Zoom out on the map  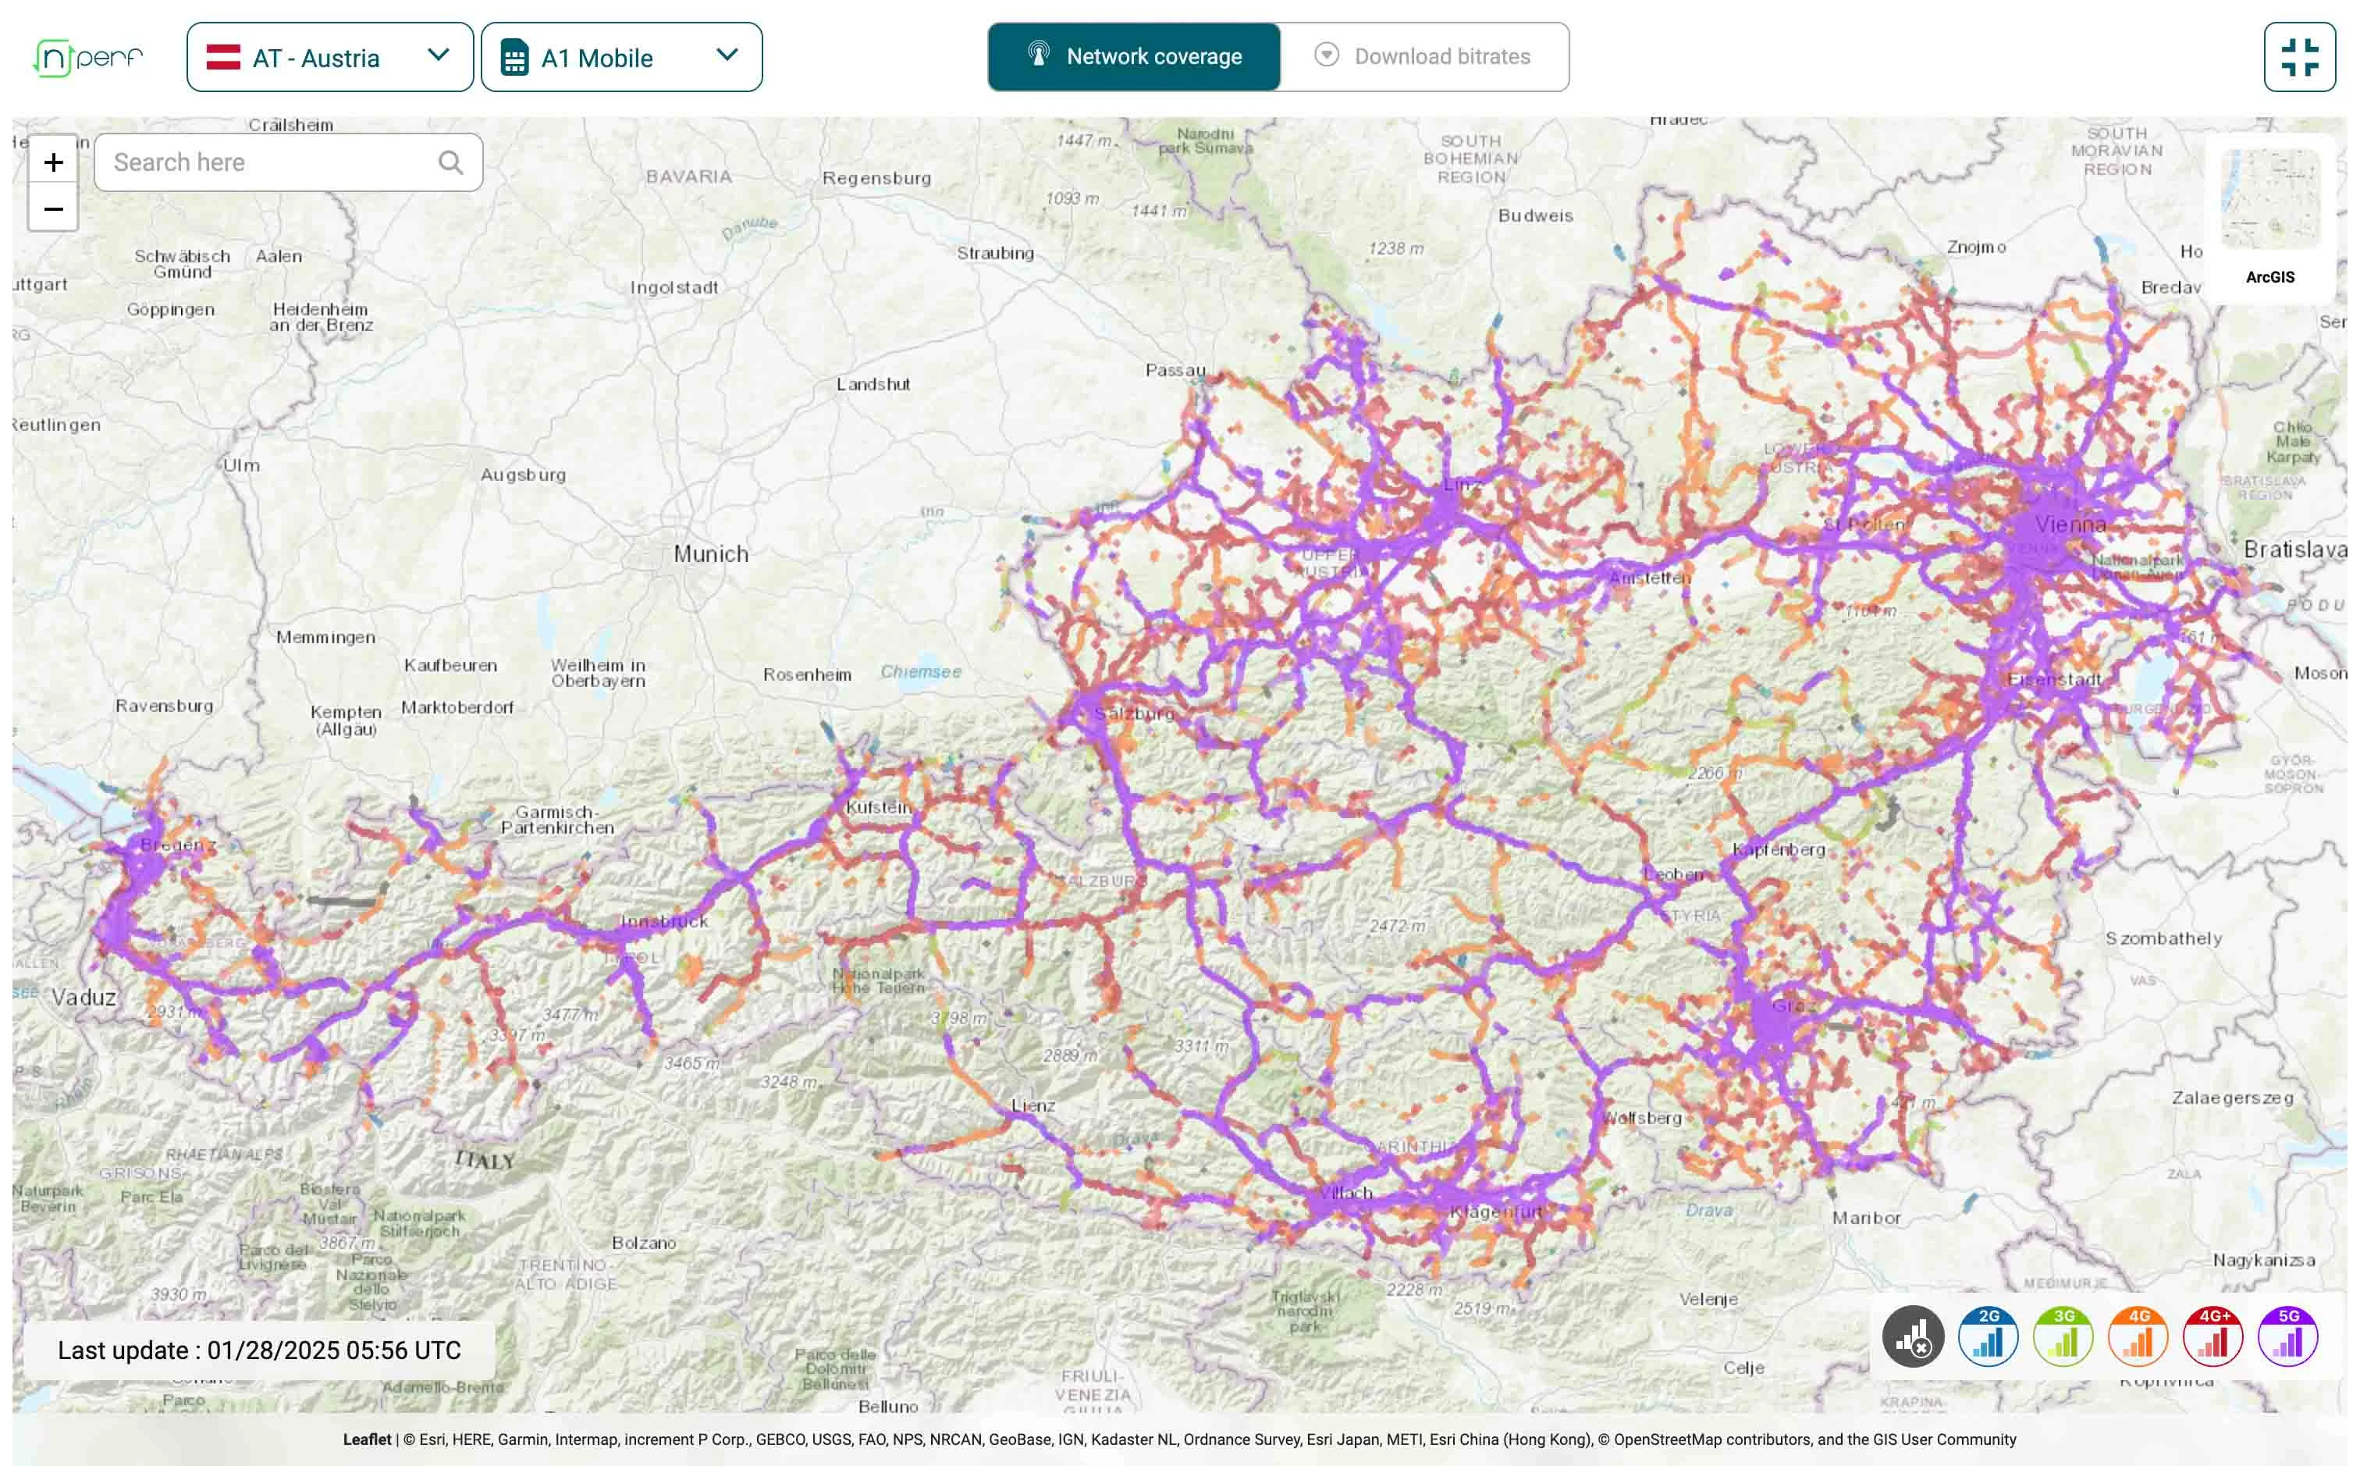pyautogui.click(x=53, y=208)
